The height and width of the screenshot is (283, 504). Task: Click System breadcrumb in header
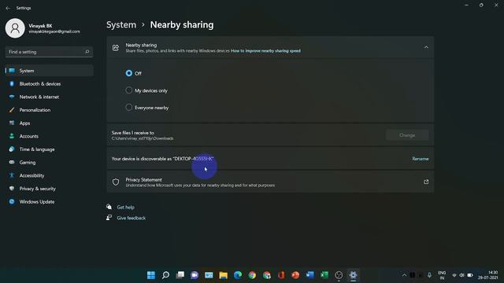coord(121,24)
